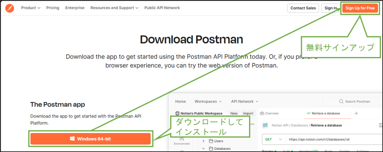
Task: Open Public API Network link
Action: 162,8
